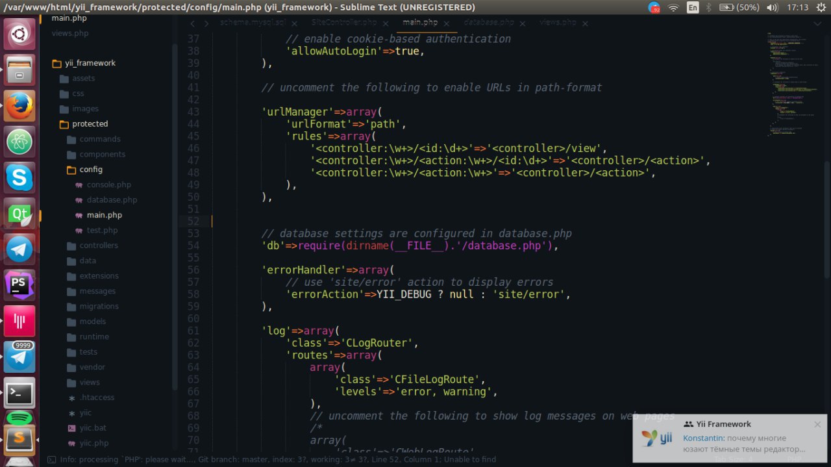This screenshot has width=831, height=467.
Task: Open Telegram with the 9999 badge
Action: tap(19, 357)
